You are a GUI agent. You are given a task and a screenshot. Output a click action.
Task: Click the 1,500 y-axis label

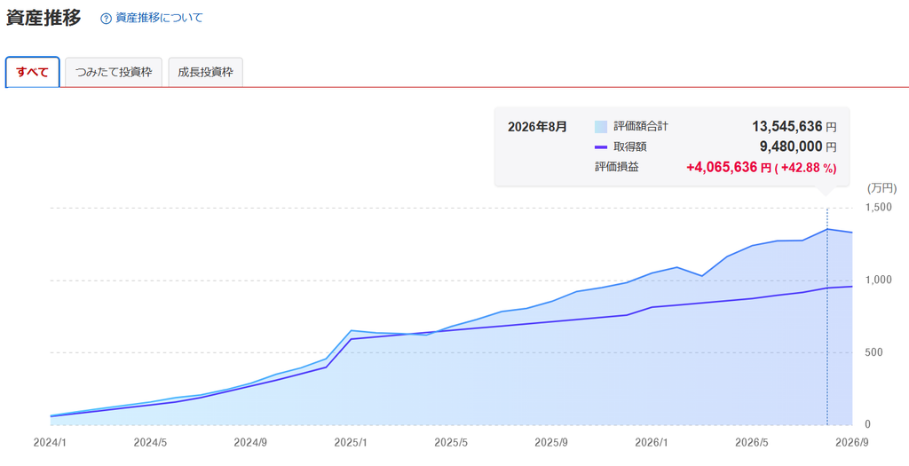(877, 208)
